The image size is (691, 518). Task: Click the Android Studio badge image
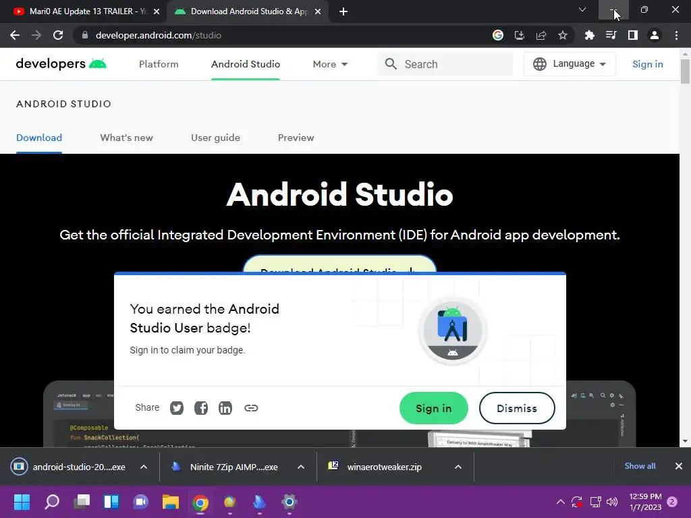point(453,331)
